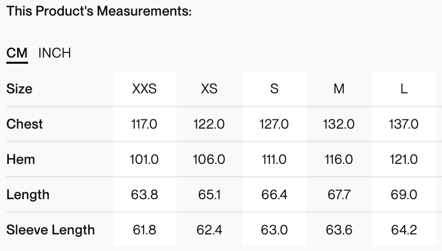Click the This Product's Measurements heading
The width and height of the screenshot is (442, 251).
[99, 11]
